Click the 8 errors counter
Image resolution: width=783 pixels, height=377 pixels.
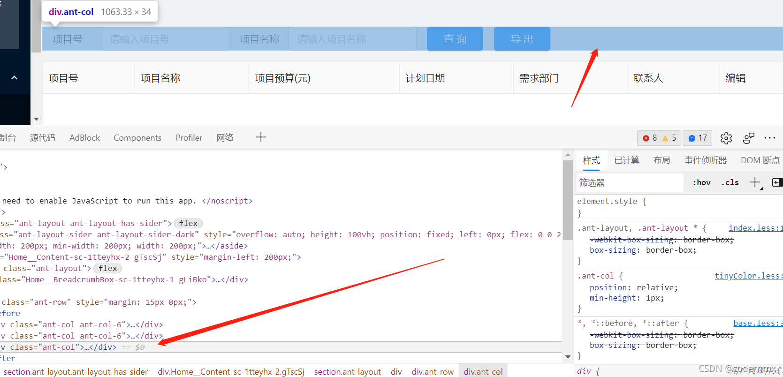[x=650, y=138]
